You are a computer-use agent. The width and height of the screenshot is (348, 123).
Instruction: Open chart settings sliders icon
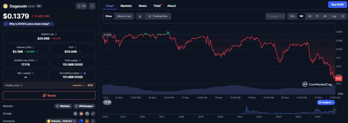(x=343, y=16)
